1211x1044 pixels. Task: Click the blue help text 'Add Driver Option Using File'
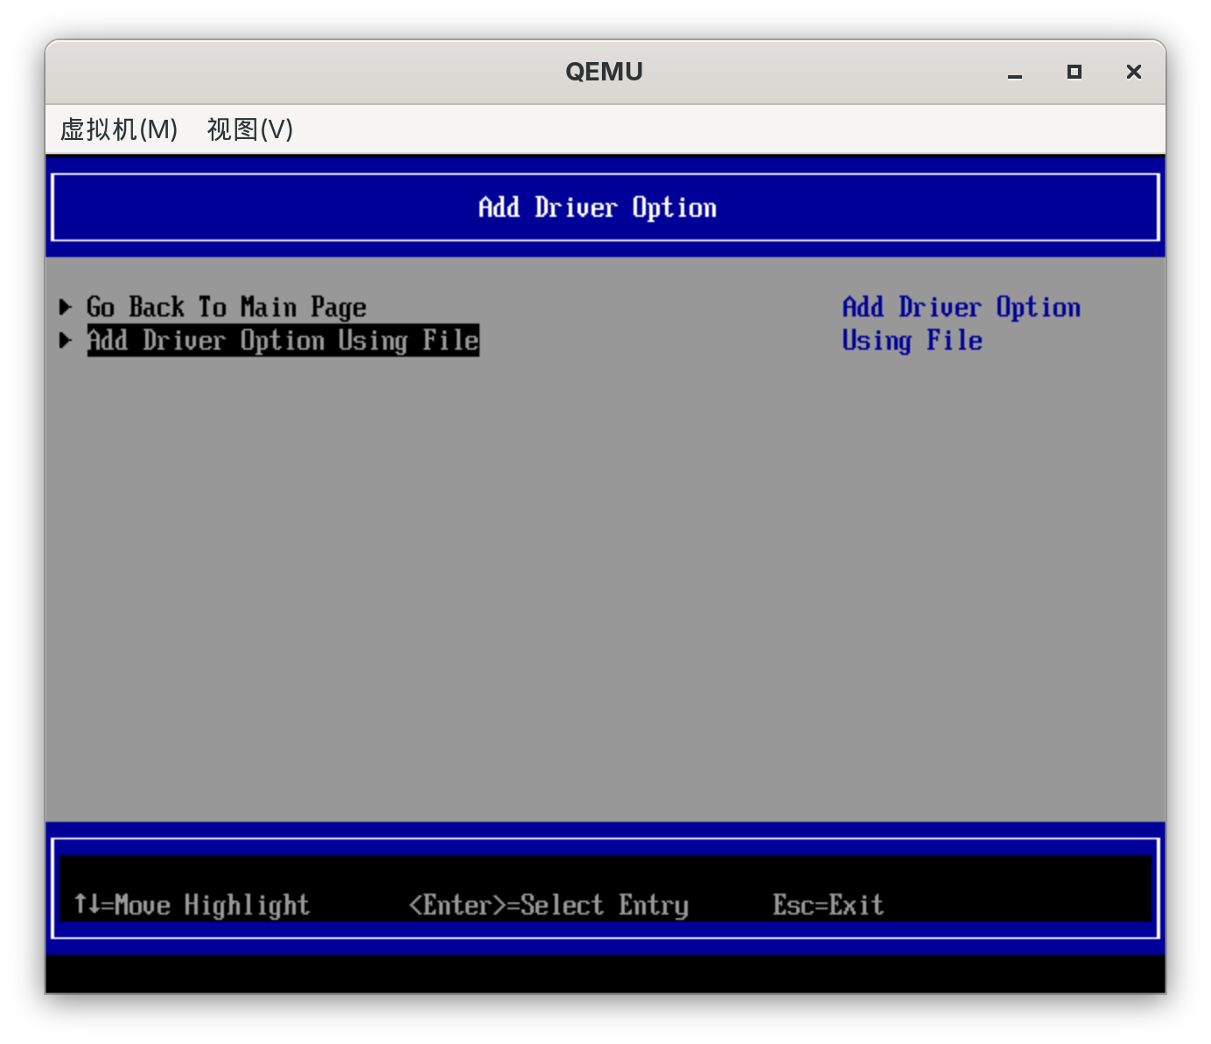coord(962,324)
